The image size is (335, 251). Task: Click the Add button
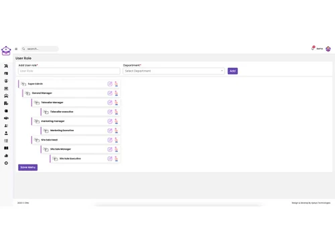[232, 71]
